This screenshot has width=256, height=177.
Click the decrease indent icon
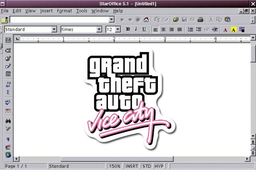click(x=207, y=30)
